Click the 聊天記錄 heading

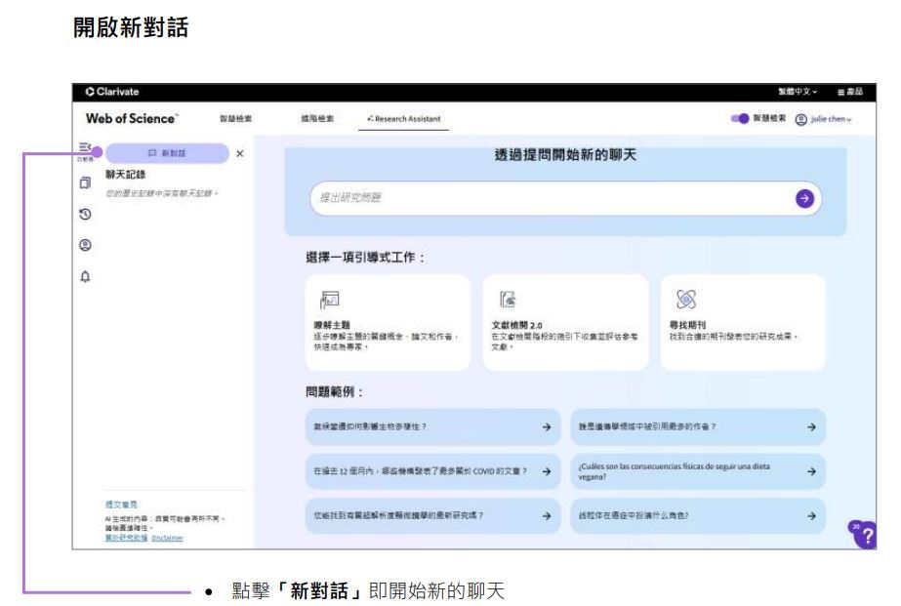coord(125,174)
